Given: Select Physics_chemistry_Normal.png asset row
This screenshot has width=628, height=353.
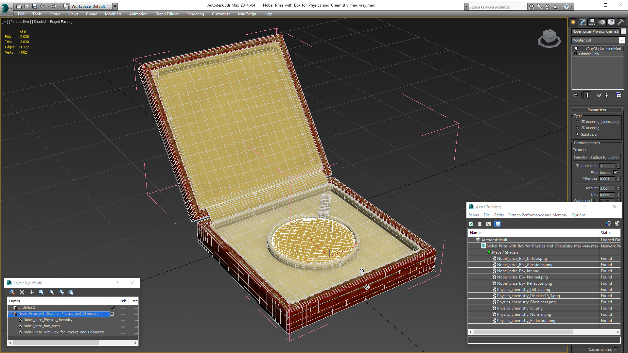Looking at the screenshot, I should pos(524,314).
